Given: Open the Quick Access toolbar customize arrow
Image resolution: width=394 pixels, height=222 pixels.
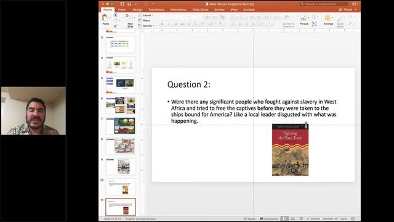Looking at the screenshot, I should (153, 4).
